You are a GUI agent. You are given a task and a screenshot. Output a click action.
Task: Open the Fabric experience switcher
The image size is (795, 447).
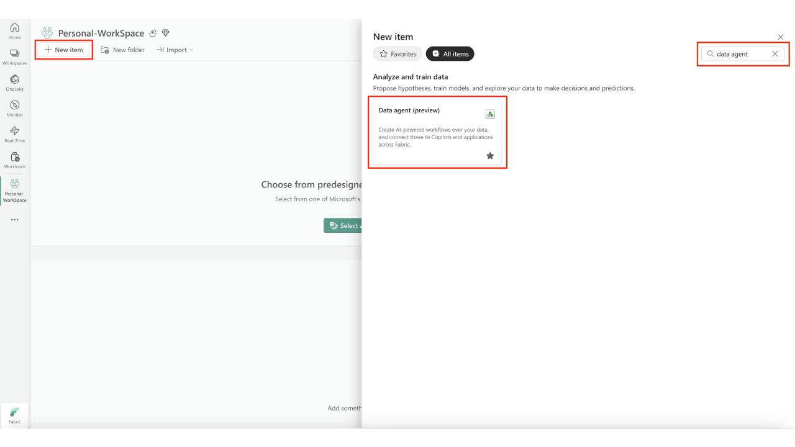pyautogui.click(x=14, y=415)
